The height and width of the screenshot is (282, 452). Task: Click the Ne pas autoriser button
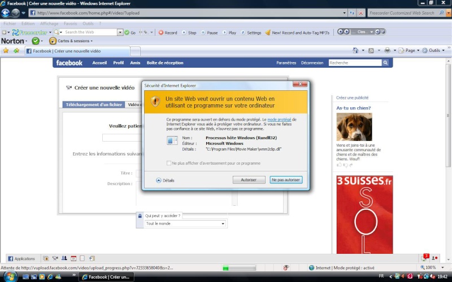pyautogui.click(x=286, y=180)
